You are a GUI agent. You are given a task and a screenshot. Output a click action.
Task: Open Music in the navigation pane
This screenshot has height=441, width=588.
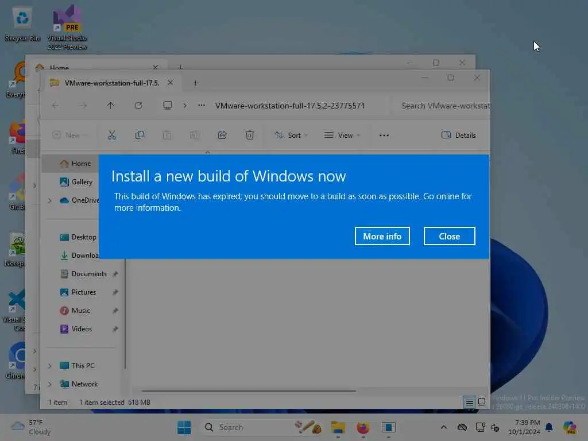75,311
